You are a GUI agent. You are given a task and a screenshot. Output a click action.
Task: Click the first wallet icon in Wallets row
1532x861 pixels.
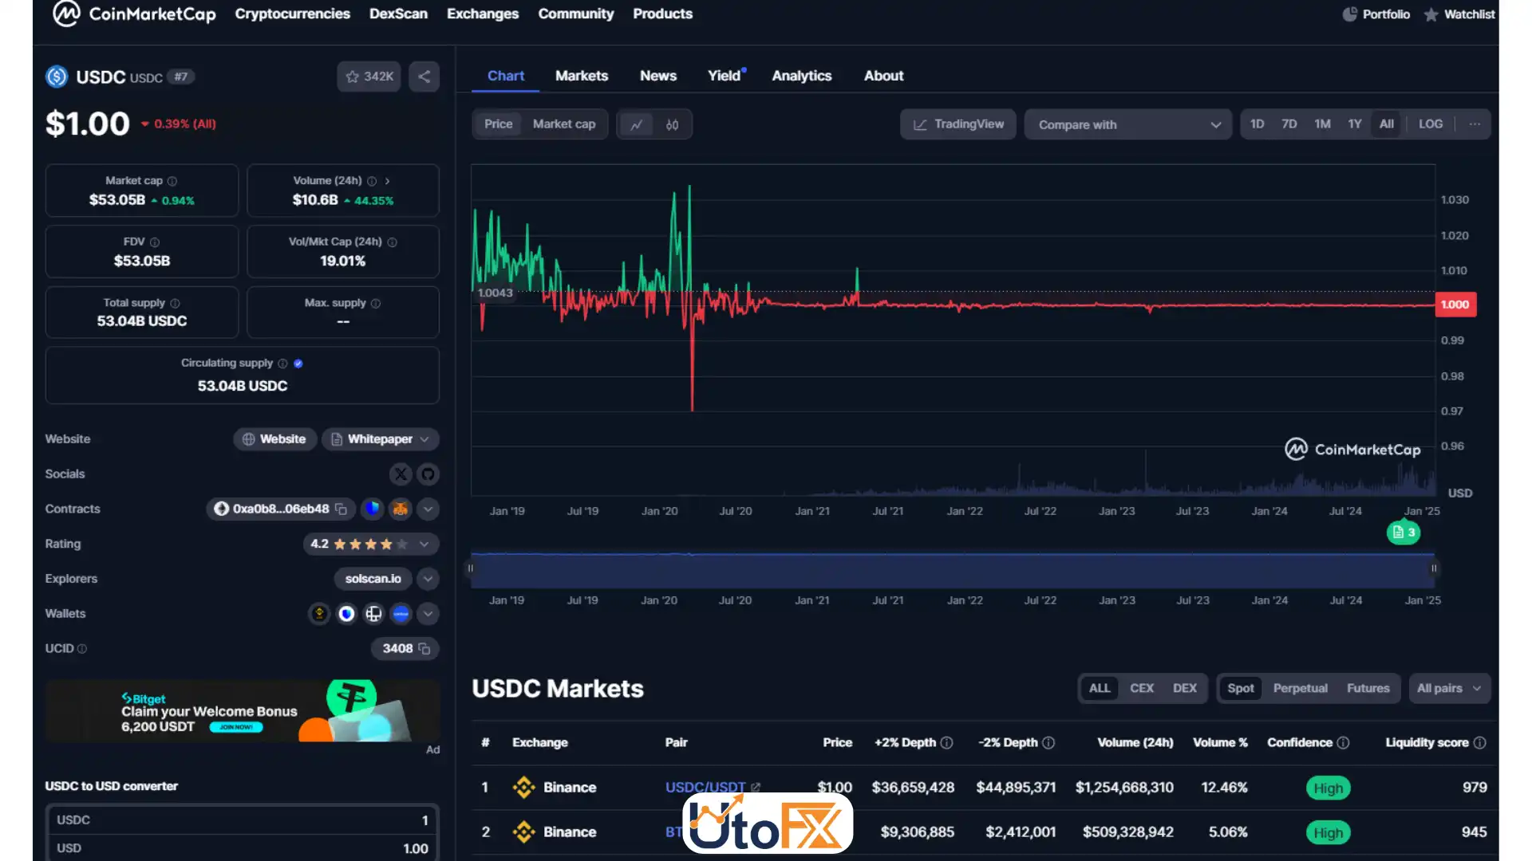[x=319, y=614]
